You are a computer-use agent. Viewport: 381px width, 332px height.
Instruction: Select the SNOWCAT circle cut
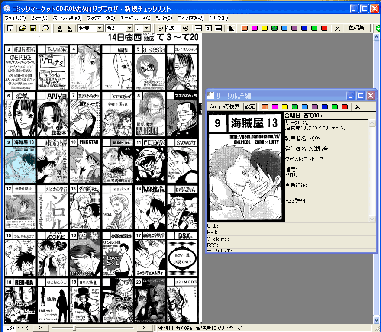pos(182,161)
